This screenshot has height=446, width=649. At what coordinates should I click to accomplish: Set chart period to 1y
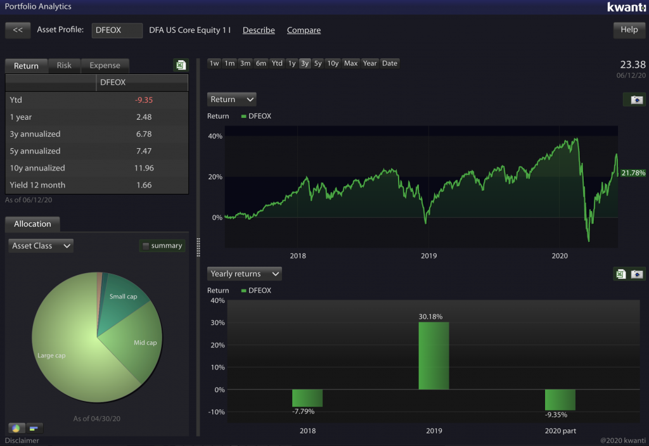(292, 63)
